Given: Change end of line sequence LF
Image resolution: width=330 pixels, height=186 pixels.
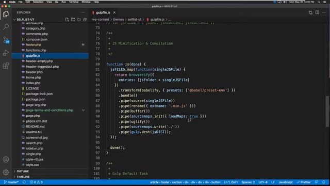Looking at the screenshot, I should [x=273, y=182].
